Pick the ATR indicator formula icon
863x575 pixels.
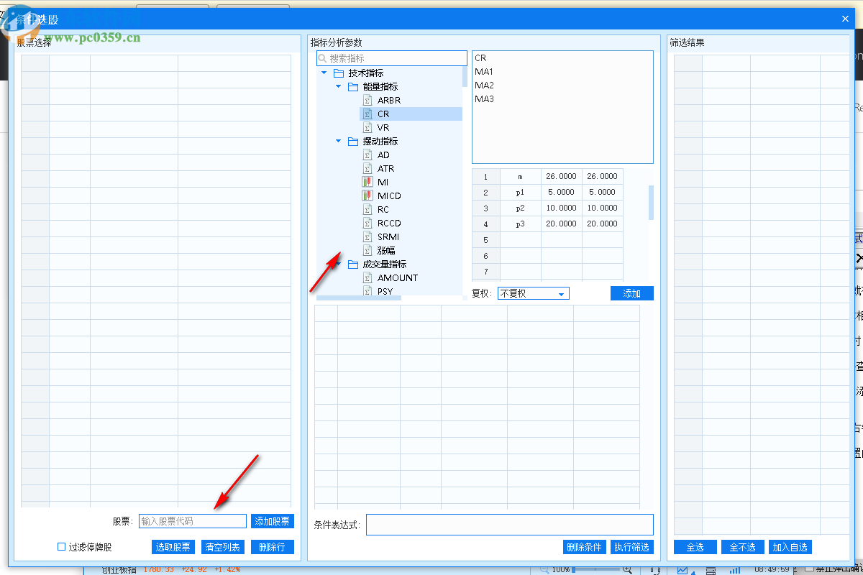[367, 169]
